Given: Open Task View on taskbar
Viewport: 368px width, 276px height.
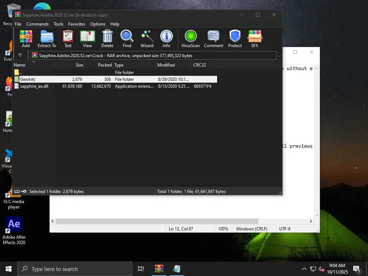Looking at the screenshot, I should pyautogui.click(x=141, y=269).
